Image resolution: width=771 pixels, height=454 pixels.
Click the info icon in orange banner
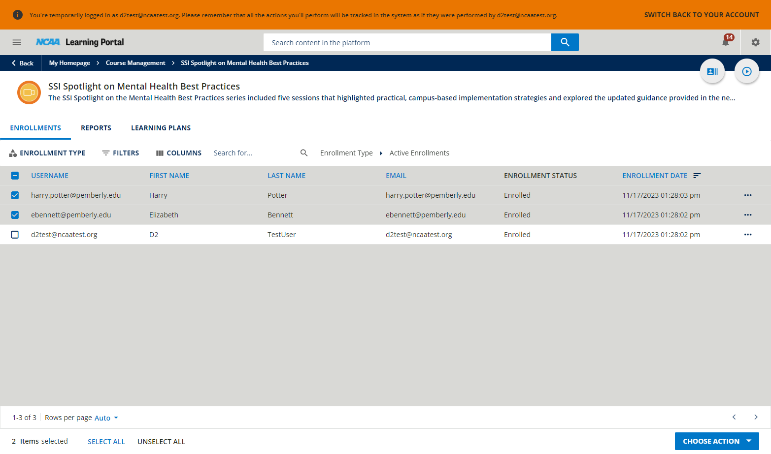pyautogui.click(x=17, y=15)
